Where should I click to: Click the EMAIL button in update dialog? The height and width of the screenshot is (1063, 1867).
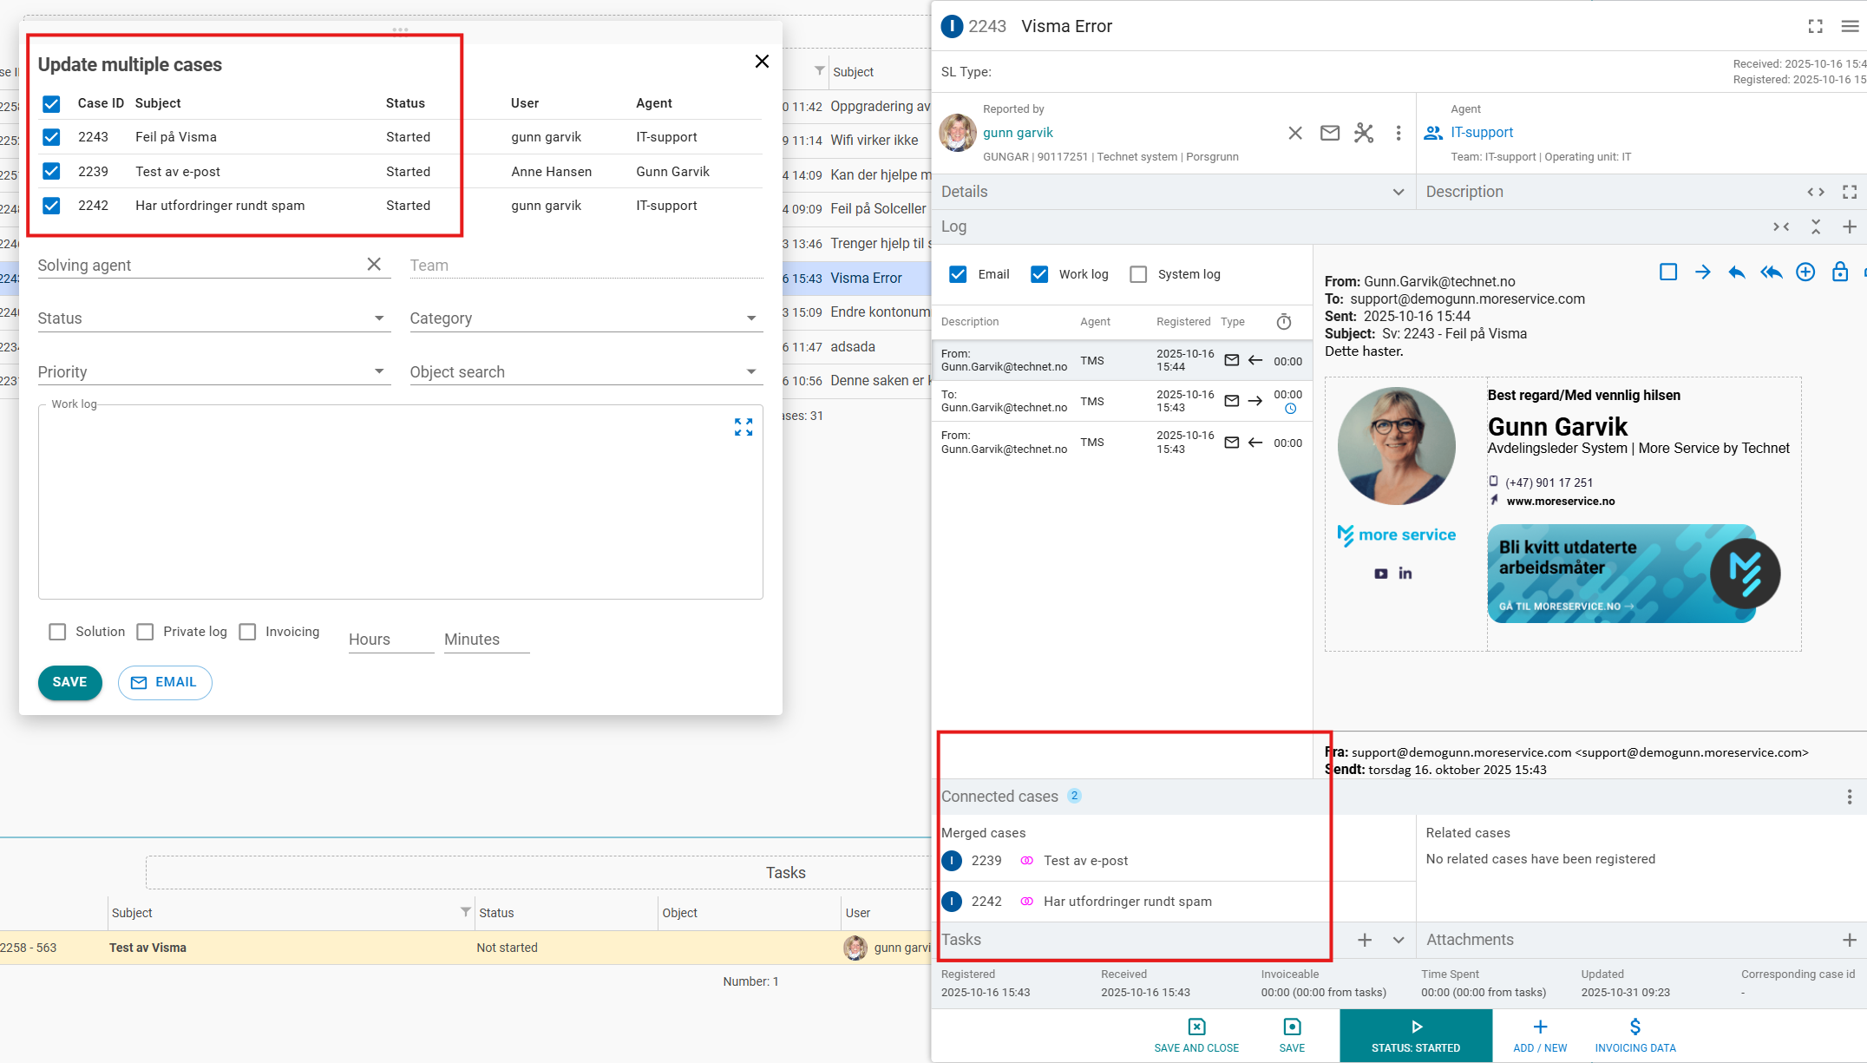click(165, 683)
